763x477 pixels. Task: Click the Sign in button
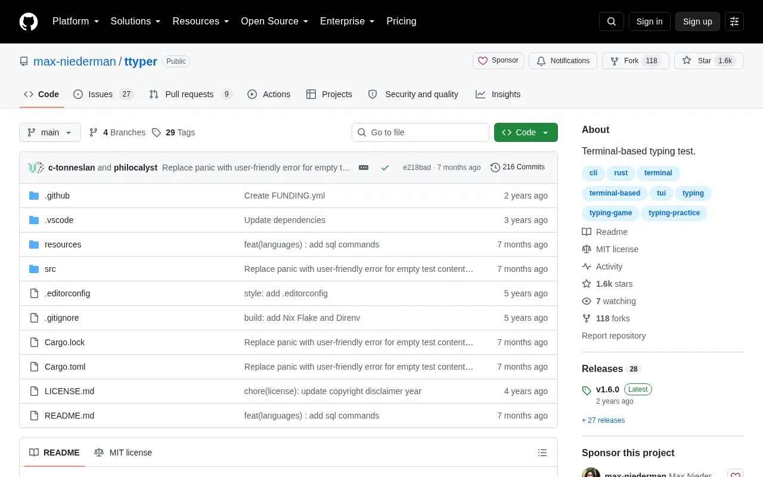click(x=649, y=21)
